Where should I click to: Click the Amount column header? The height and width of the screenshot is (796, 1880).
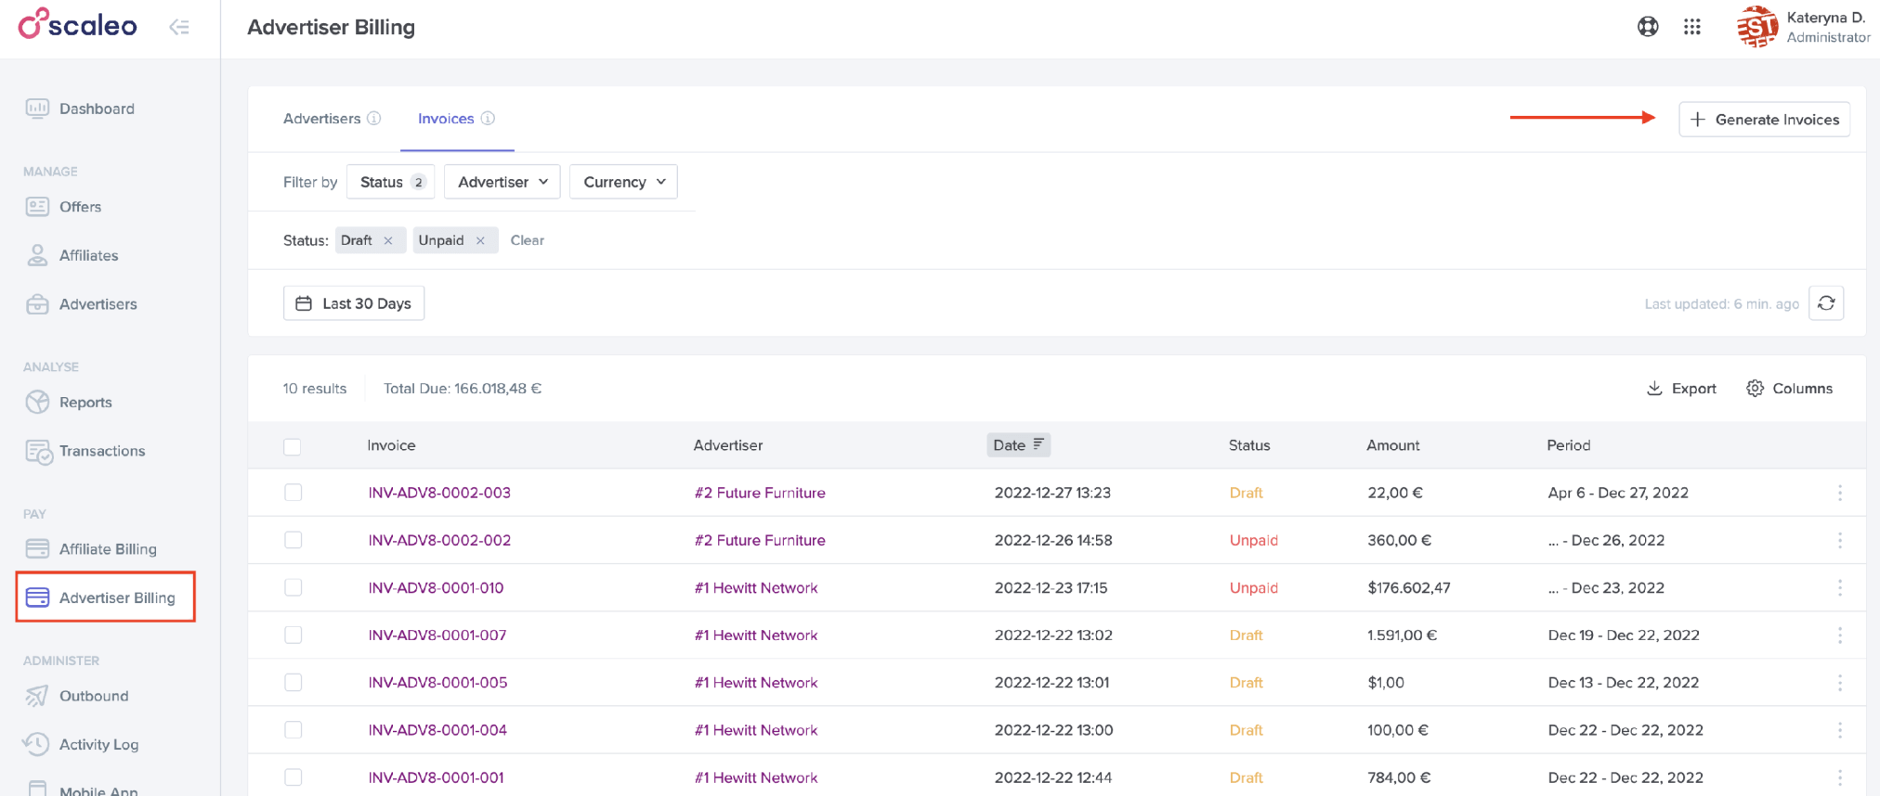(1392, 445)
